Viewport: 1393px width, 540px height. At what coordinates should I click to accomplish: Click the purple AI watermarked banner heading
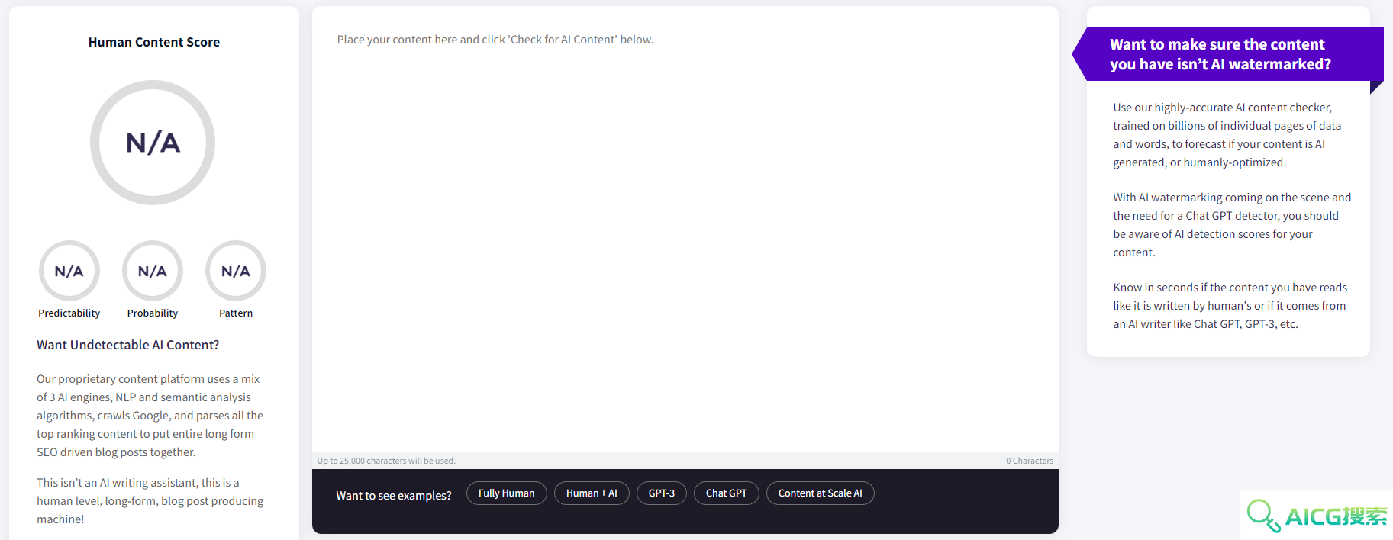coord(1220,54)
